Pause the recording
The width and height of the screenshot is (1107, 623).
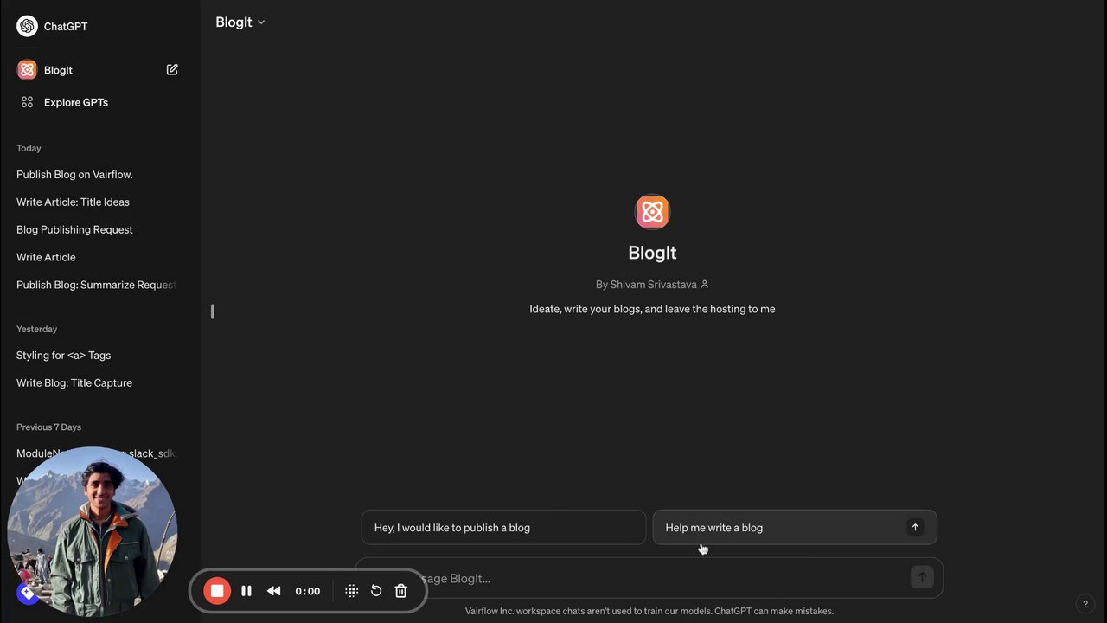click(x=246, y=591)
